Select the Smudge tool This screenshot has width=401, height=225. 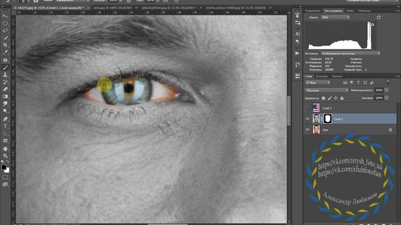(x=5, y=104)
